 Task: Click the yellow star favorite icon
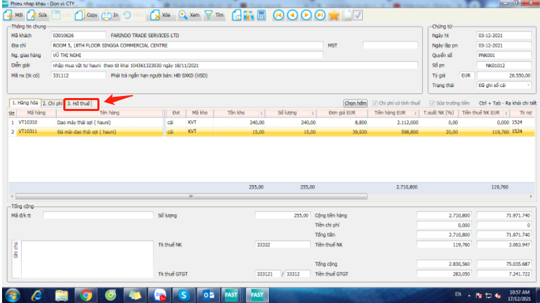[334, 14]
